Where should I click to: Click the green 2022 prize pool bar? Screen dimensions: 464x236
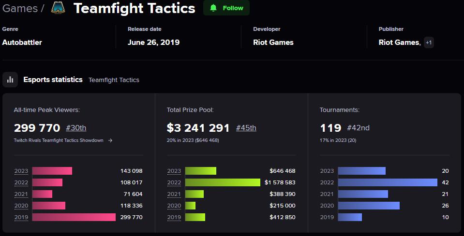tap(223, 182)
